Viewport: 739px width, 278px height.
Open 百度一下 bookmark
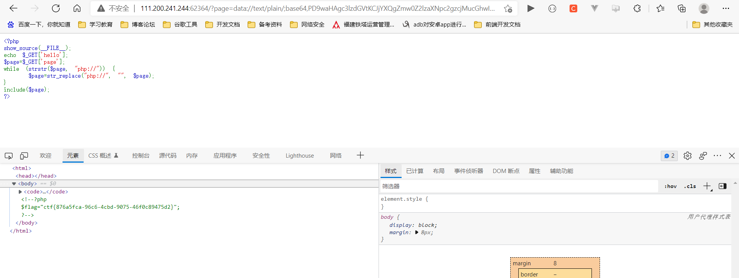click(x=39, y=25)
